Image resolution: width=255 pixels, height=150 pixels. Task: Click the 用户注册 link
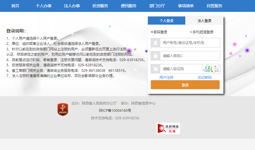166,78
